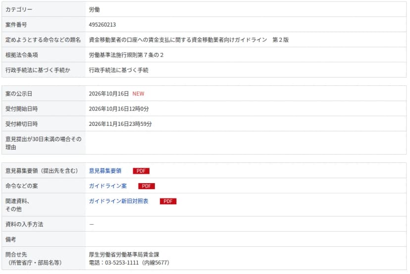
Task: Click the deadline 2026年11月16日23時59分
Action: click(x=120, y=124)
